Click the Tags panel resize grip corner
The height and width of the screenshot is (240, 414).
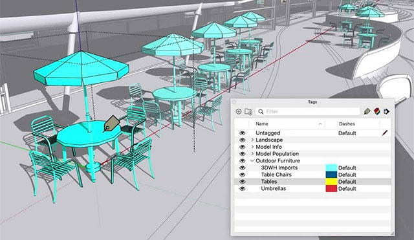pyautogui.click(x=392, y=233)
